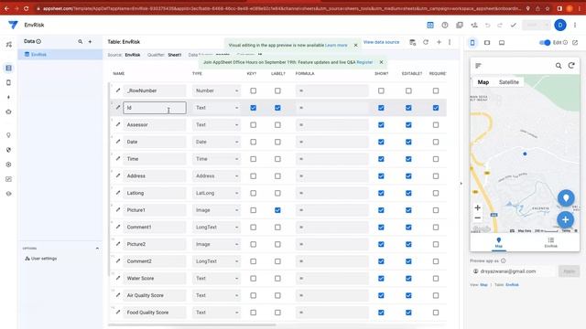This screenshot has height=329, width=586.
Task: Open the Views phone icon in the sidebar
Action: pyautogui.click(x=8, y=82)
